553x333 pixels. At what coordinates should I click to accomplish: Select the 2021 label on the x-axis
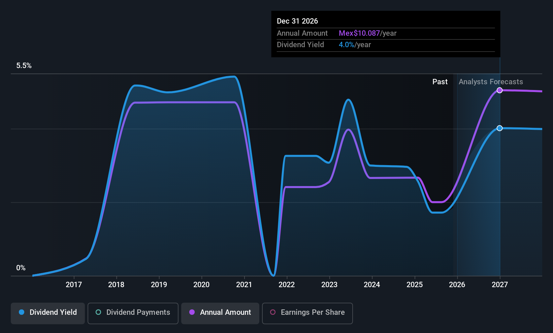coord(244,285)
